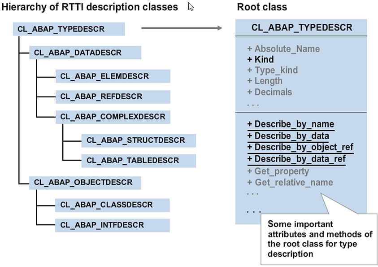Image resolution: width=378 pixels, height=267 pixels.
Task: Click the callout note about root class
Action: 319,238
